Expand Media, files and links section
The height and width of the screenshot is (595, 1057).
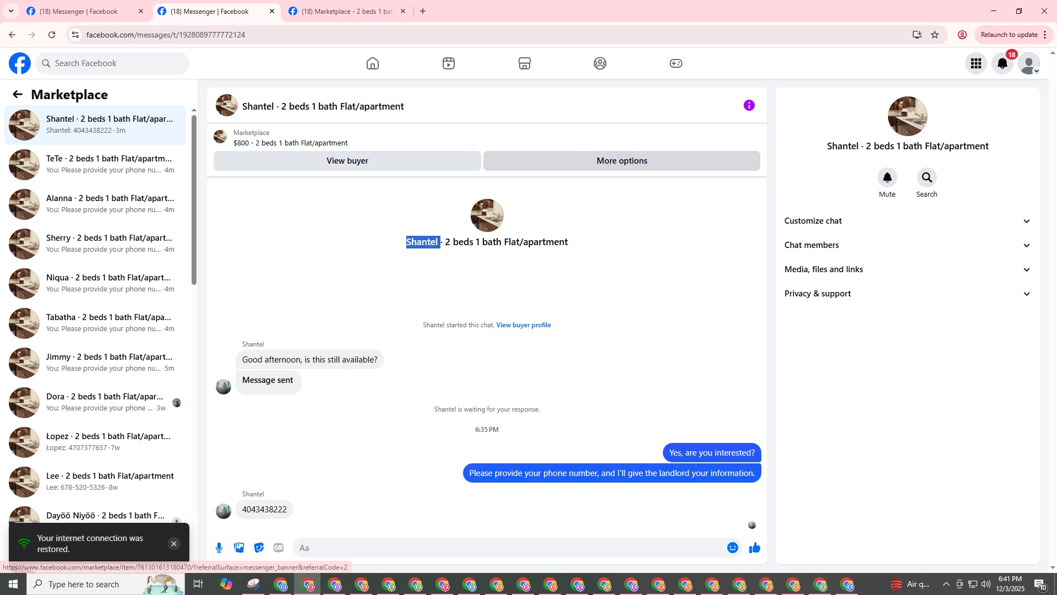tap(908, 269)
